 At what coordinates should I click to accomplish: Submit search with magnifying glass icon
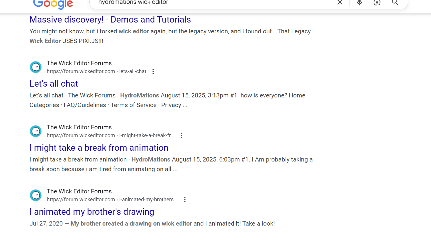tap(395, 3)
